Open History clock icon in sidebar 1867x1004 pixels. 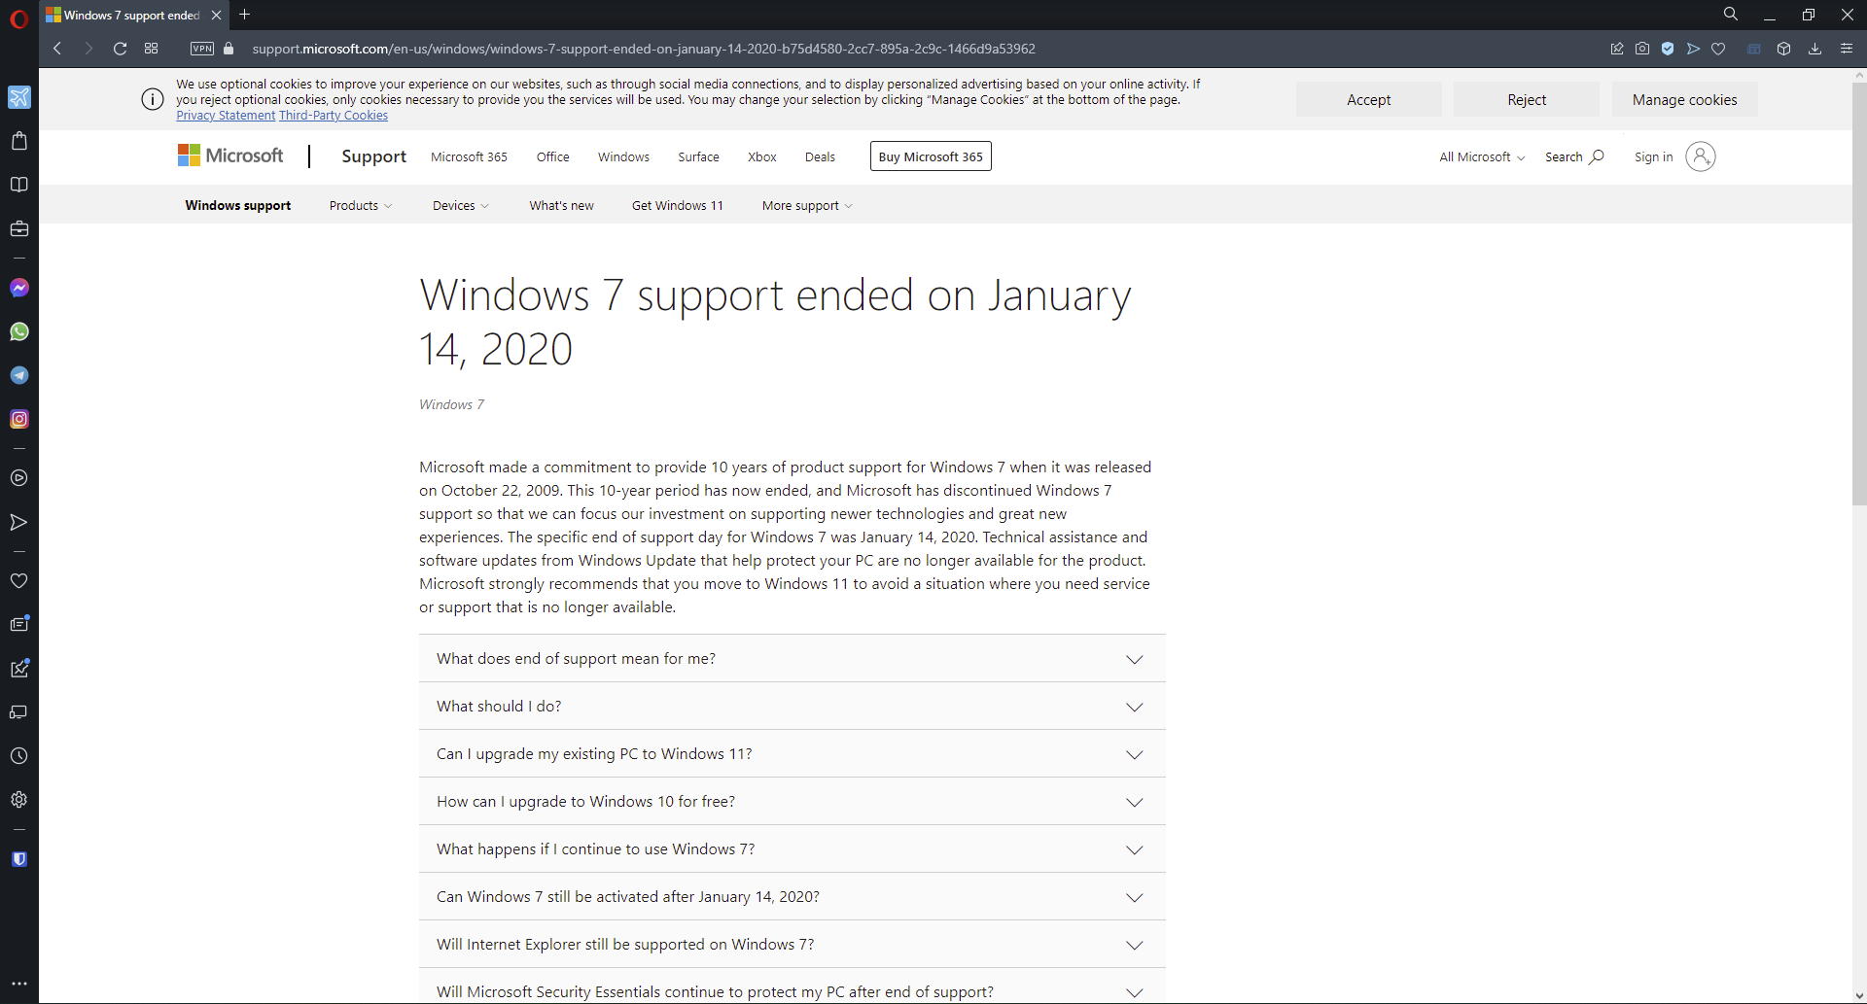point(19,756)
